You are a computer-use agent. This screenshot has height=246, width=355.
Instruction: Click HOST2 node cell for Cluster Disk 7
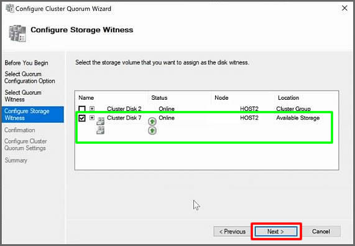[249, 118]
